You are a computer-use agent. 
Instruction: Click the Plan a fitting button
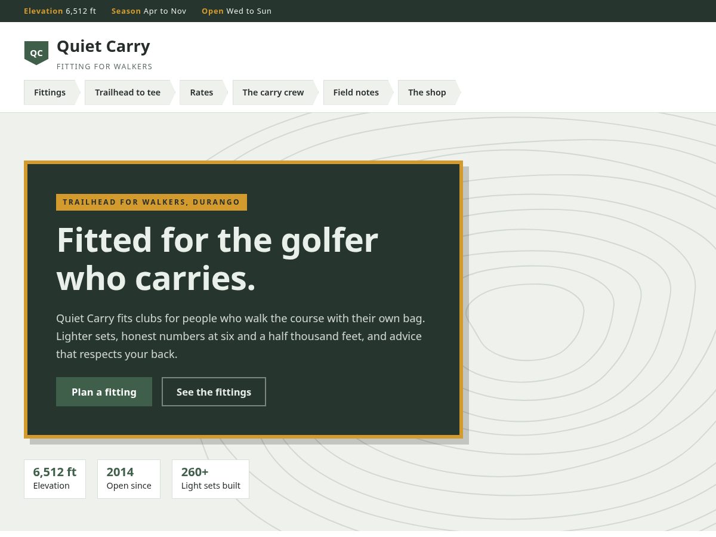104,392
